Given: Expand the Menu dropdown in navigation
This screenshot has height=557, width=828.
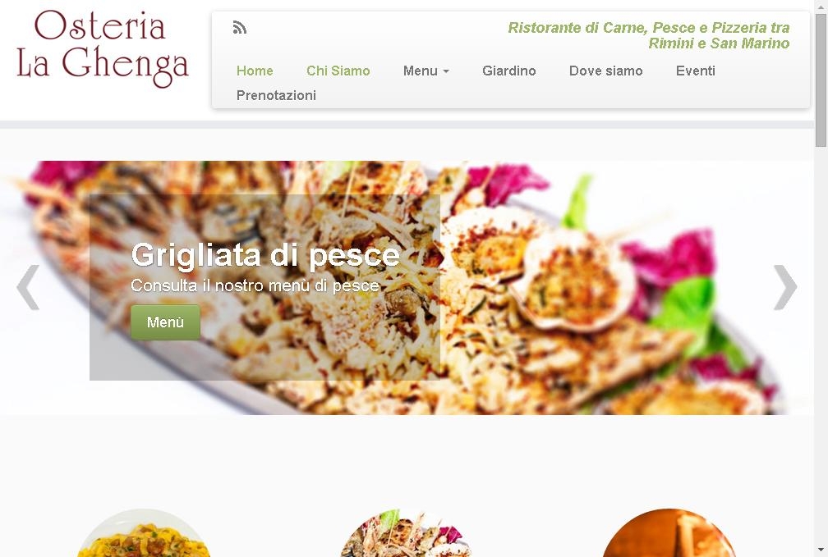Looking at the screenshot, I should 425,71.
